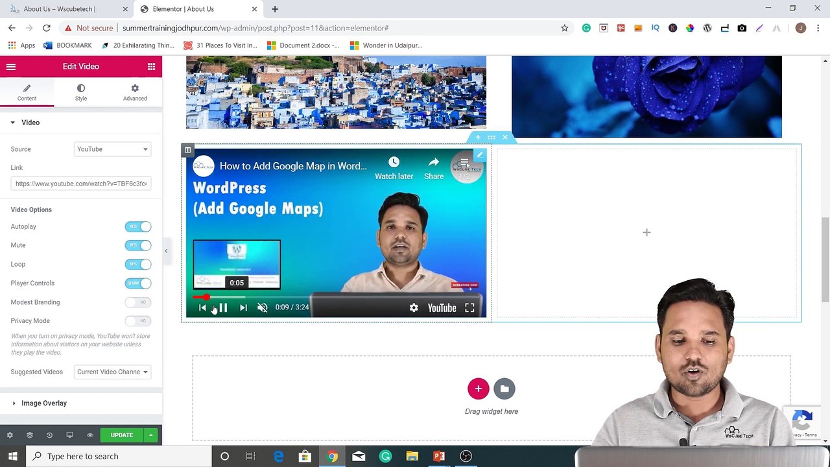Toggle Autoplay switch
830x467 pixels.
pos(138,226)
